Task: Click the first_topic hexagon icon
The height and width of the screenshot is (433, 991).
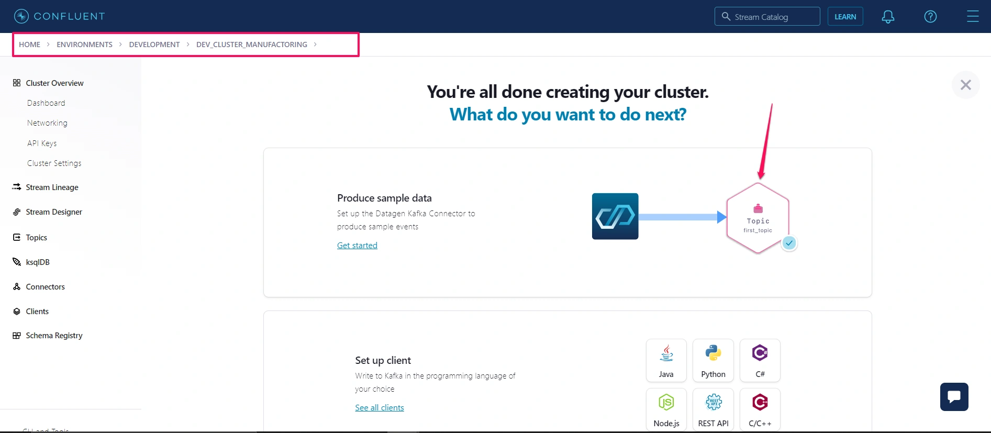Action: (758, 218)
